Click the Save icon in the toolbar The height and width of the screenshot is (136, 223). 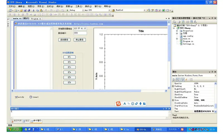[25, 10]
